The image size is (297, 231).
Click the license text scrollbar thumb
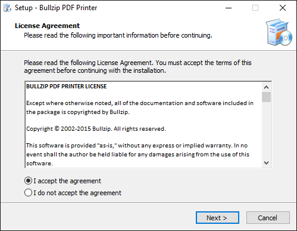(x=266, y=97)
